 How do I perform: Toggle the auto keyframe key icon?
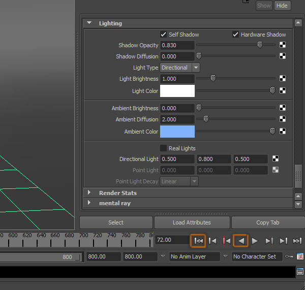pos(289,256)
